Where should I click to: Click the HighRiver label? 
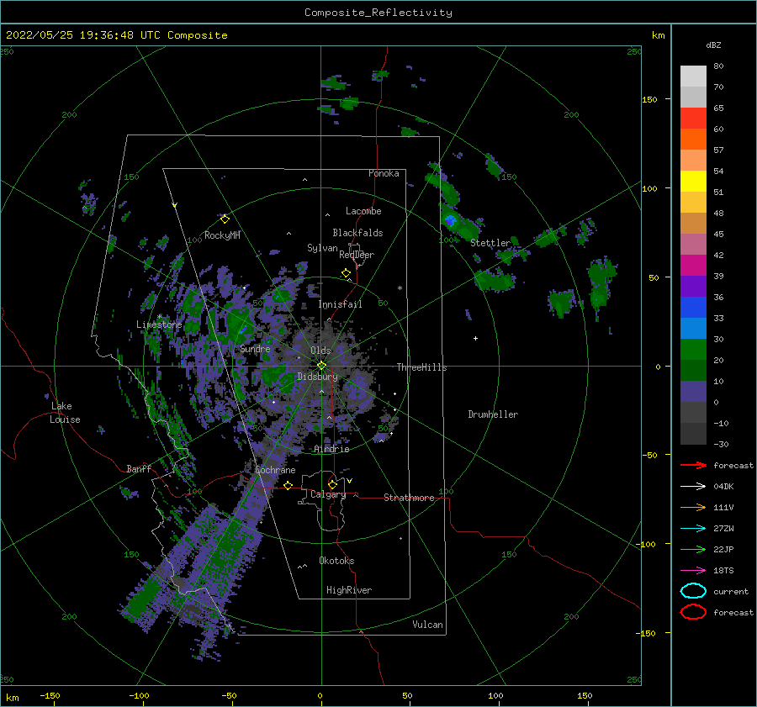click(349, 591)
